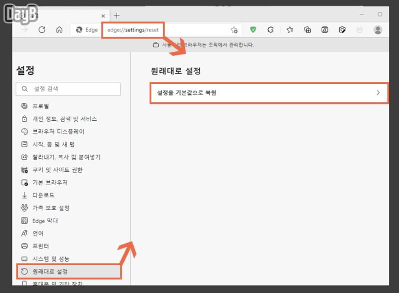Open the Collections icon in toolbar
This screenshot has width=399, height=293.
click(x=307, y=30)
